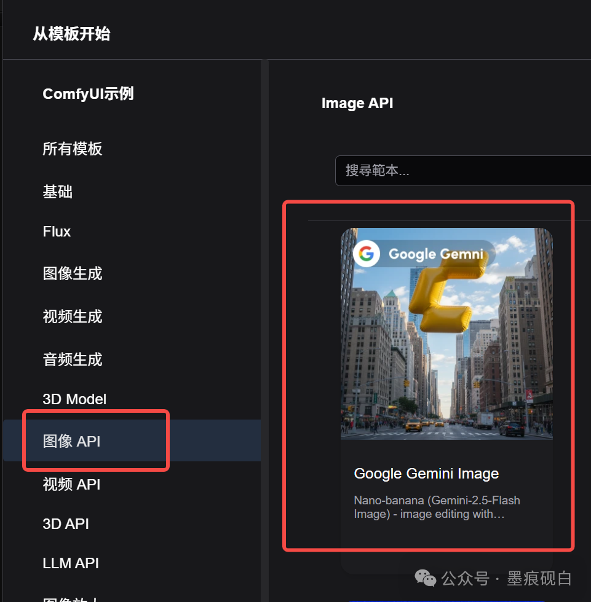Click the 从模板开始 dialog title

[x=71, y=34]
